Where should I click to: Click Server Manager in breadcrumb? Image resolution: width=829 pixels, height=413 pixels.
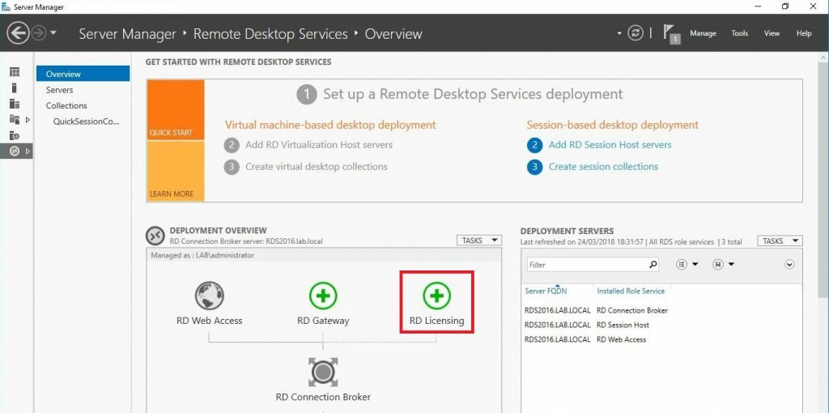127,34
